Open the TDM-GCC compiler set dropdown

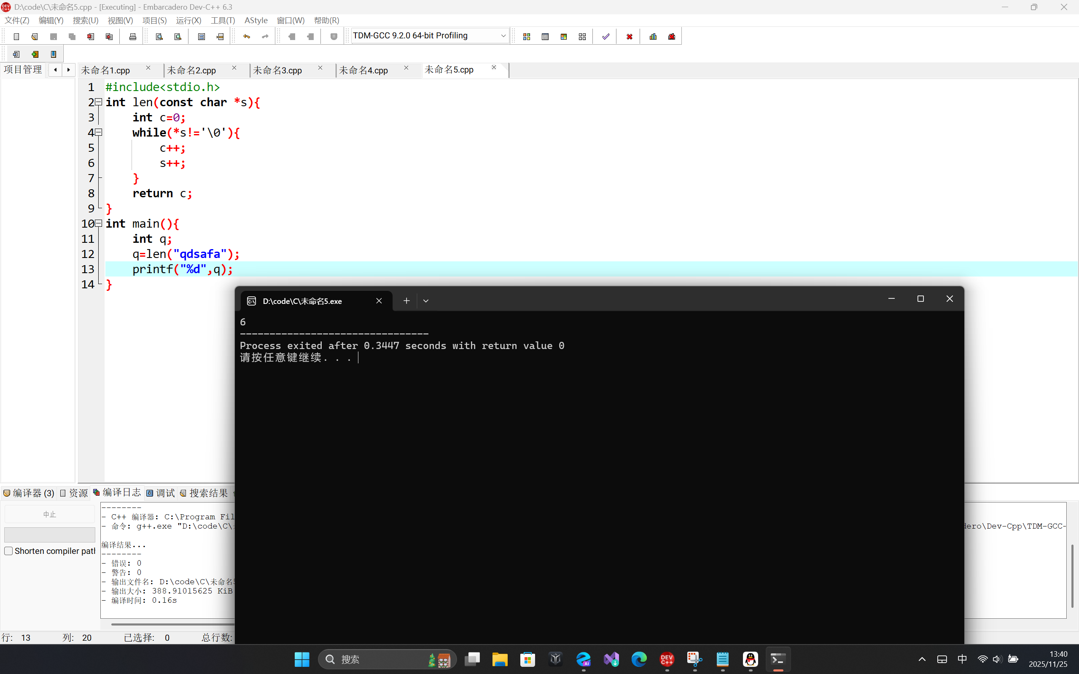[x=503, y=36]
